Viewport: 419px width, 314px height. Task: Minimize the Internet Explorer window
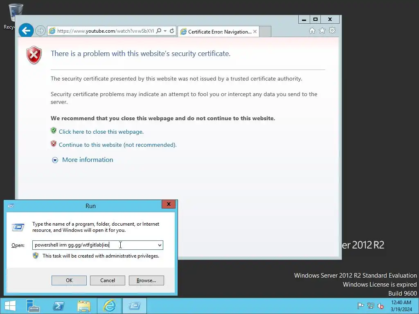pyautogui.click(x=304, y=20)
